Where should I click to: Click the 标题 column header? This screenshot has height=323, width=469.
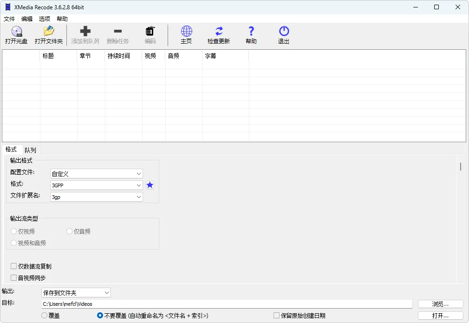(x=59, y=56)
